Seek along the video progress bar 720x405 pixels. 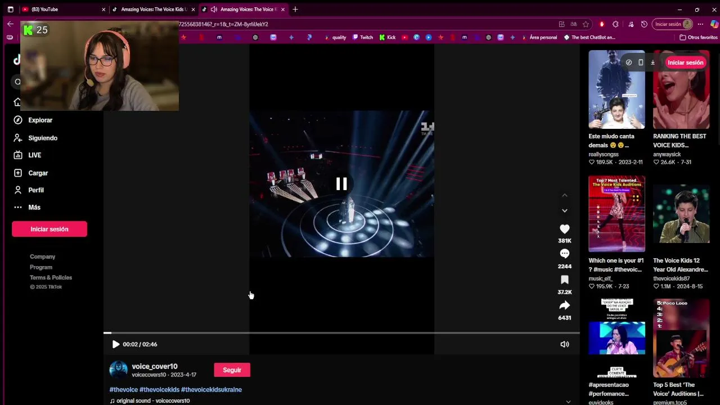tap(341, 333)
